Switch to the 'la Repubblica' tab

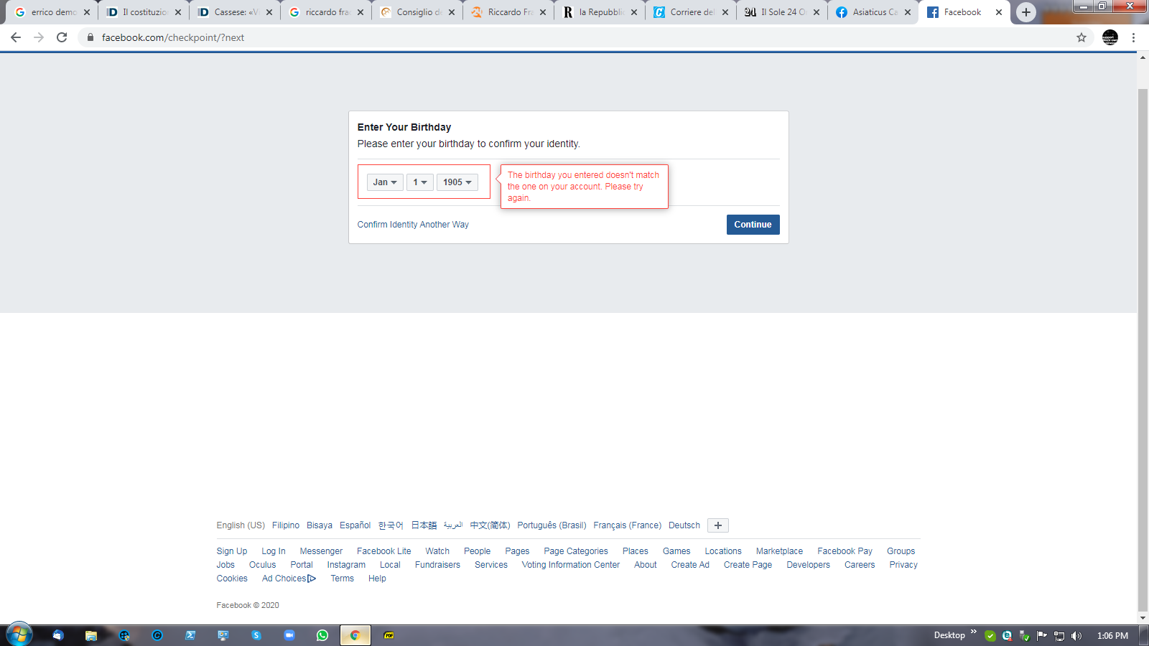tap(600, 12)
